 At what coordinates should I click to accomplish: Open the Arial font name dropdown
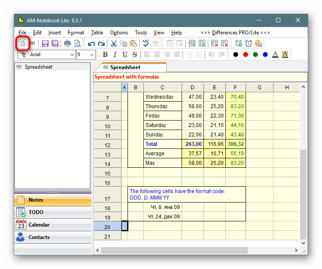[72, 54]
